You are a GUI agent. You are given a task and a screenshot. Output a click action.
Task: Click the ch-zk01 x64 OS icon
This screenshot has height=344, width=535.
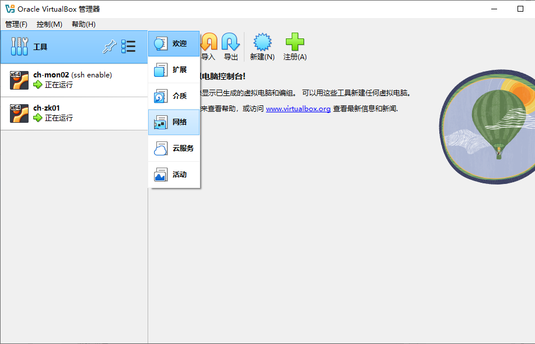coord(19,114)
